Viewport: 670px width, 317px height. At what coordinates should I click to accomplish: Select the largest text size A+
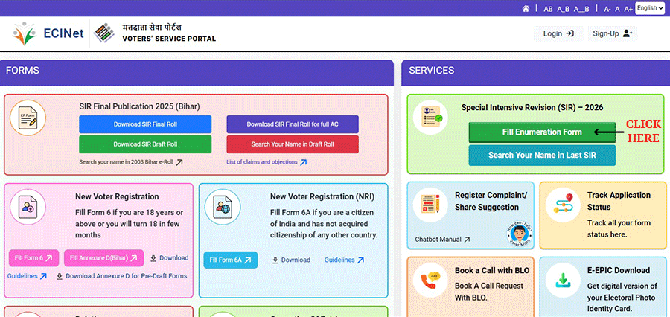coord(628,9)
